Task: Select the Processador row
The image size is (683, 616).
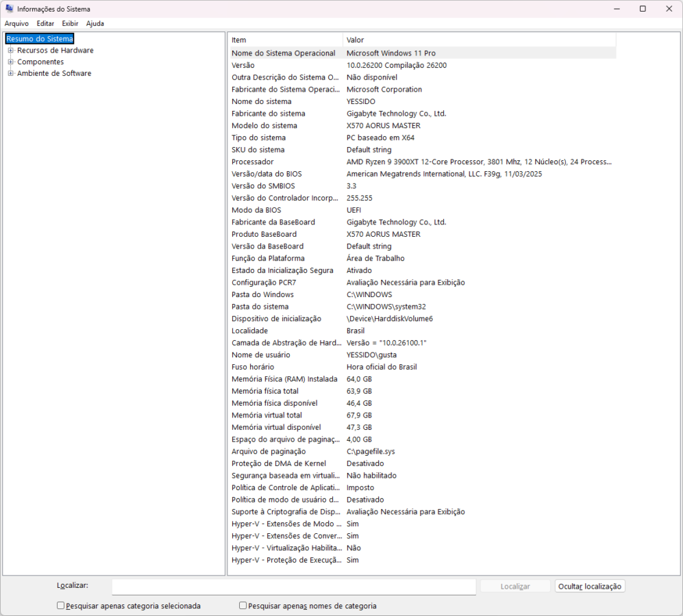Action: coord(423,162)
